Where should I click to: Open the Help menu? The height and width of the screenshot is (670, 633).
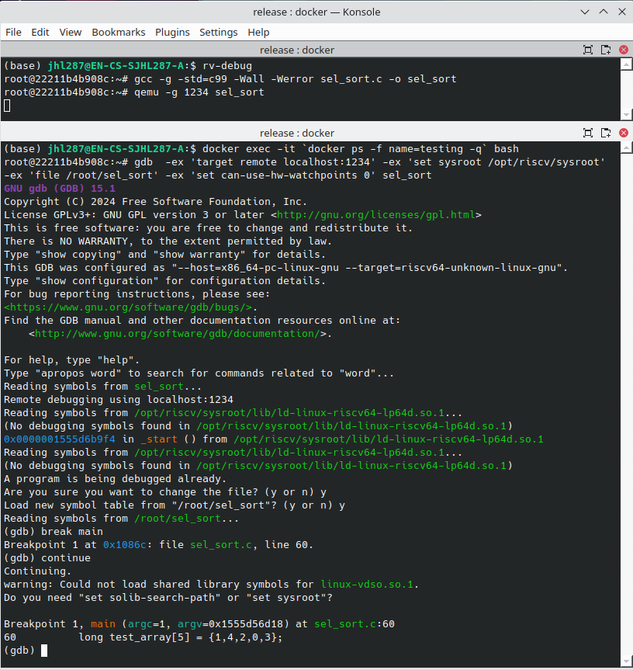click(x=258, y=32)
